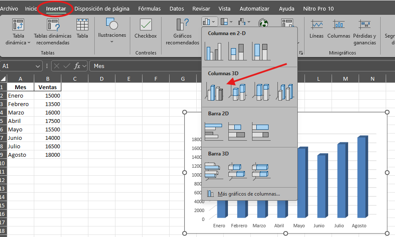Open the Automatizar tab
This screenshot has width=395, height=237.
[x=255, y=8]
